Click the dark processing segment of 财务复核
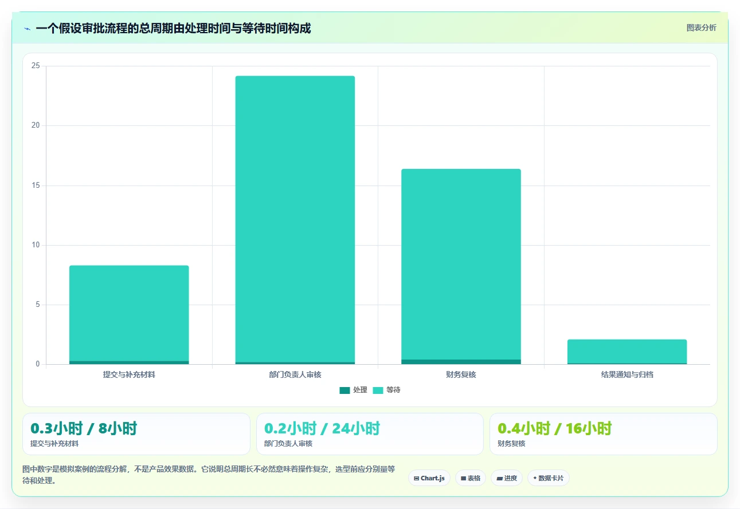740x509 pixels. pos(461,362)
